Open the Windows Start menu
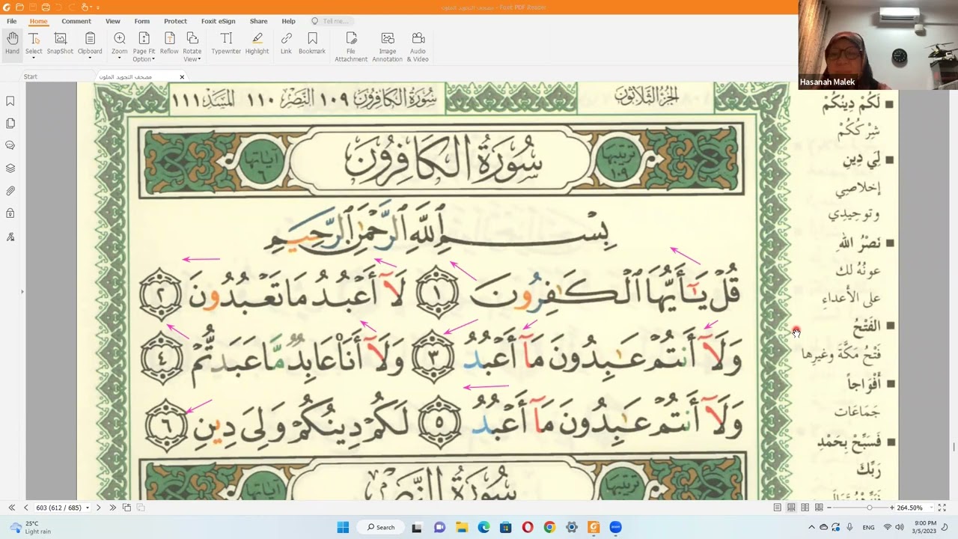This screenshot has width=958, height=539. click(x=343, y=527)
